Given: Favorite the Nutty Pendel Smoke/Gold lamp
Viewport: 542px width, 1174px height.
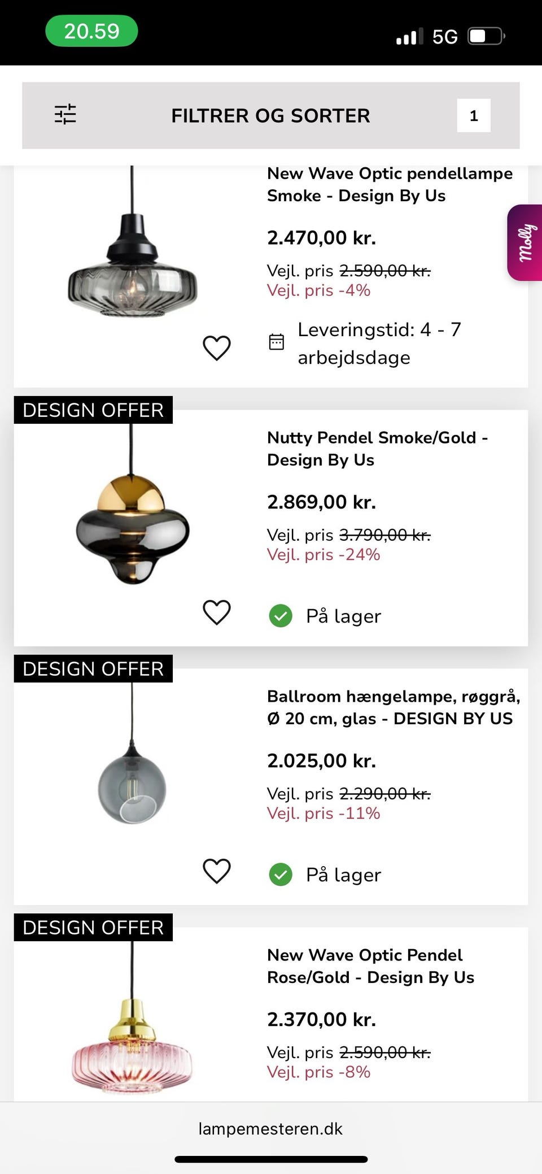Looking at the screenshot, I should click(x=217, y=612).
